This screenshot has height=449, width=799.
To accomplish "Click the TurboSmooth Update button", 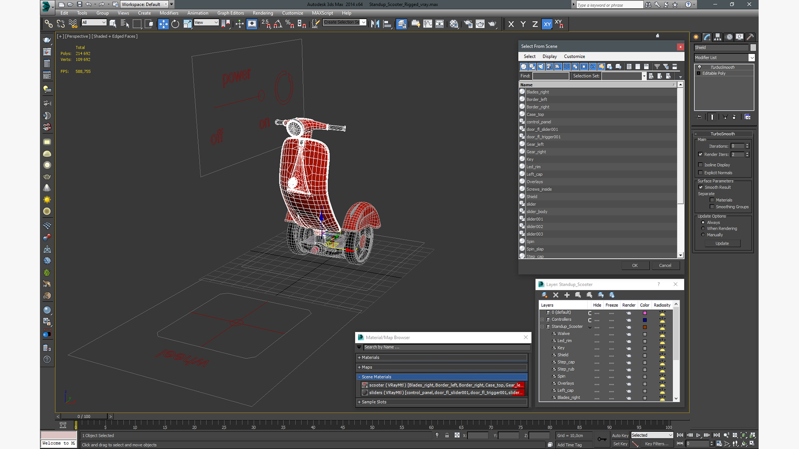I will point(722,244).
